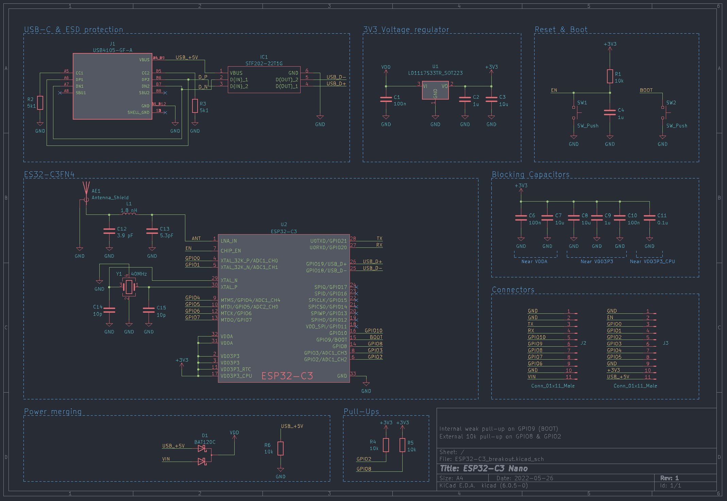Select the C4 1u capacitor symbol

[x=610, y=113]
